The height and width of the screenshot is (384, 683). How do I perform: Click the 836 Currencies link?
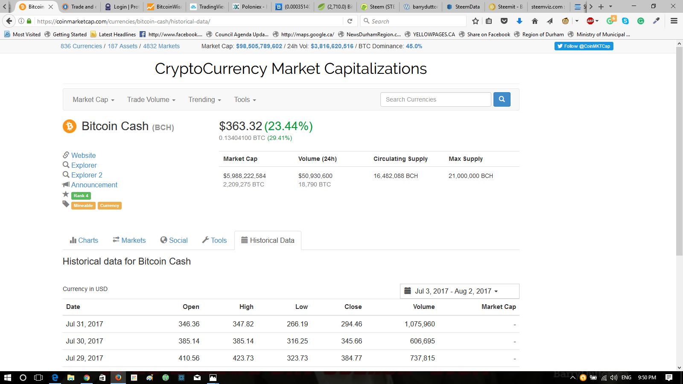(81, 46)
